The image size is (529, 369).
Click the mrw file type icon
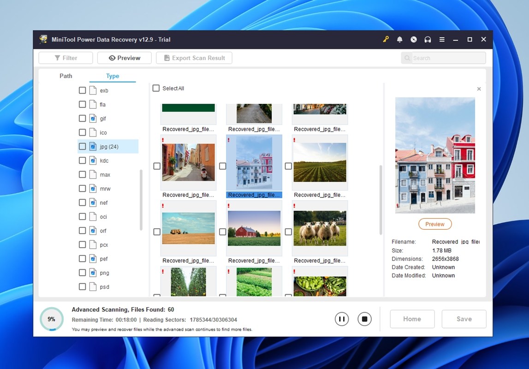tap(93, 189)
